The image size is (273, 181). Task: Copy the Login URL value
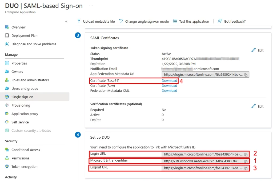click(246, 155)
